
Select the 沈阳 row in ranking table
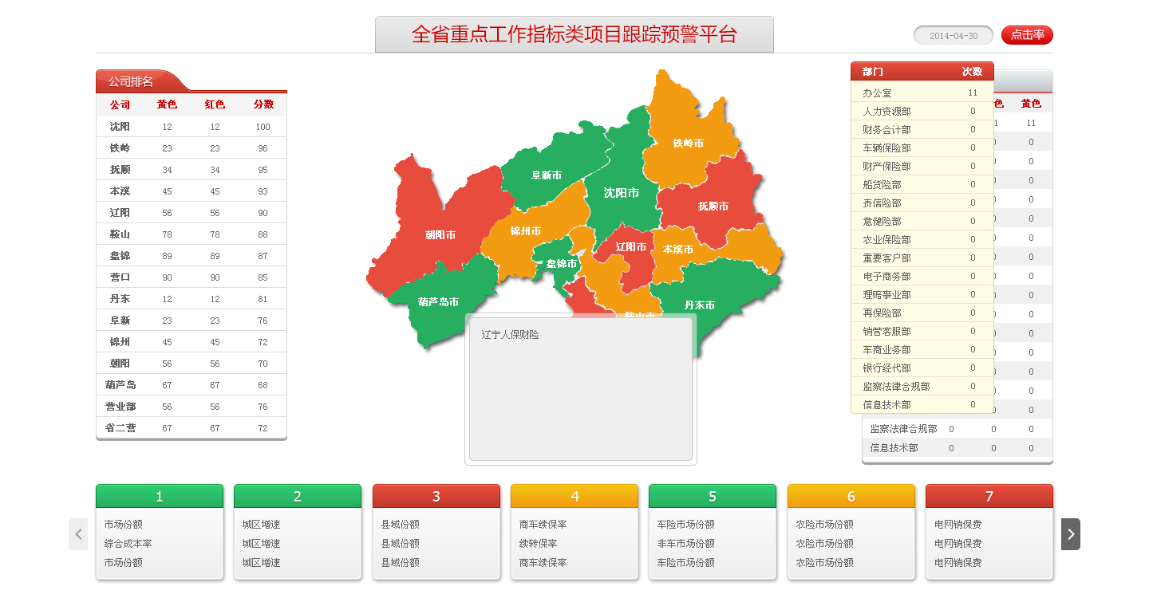pyautogui.click(x=191, y=127)
